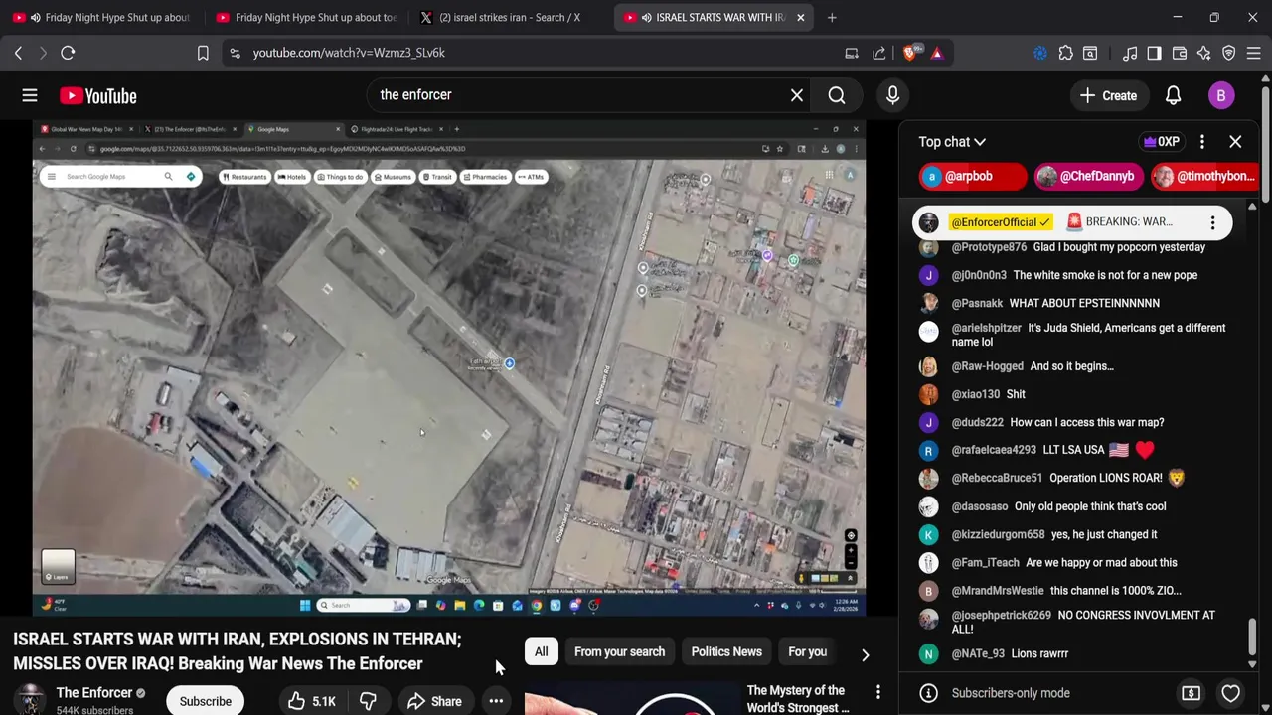The width and height of the screenshot is (1272, 715).
Task: Open Brave VPN shield icon
Action: point(1229,53)
